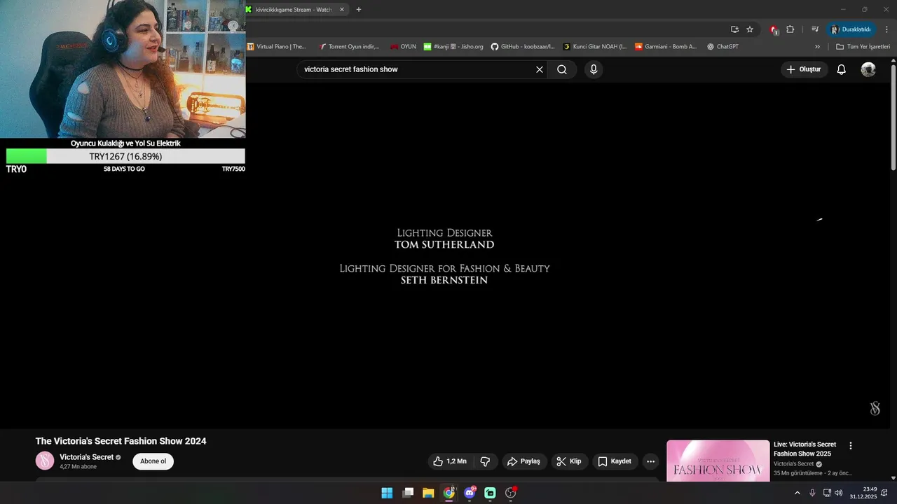Open the green Streamlabs taskbar icon
Image resolution: width=897 pixels, height=504 pixels.
(491, 493)
